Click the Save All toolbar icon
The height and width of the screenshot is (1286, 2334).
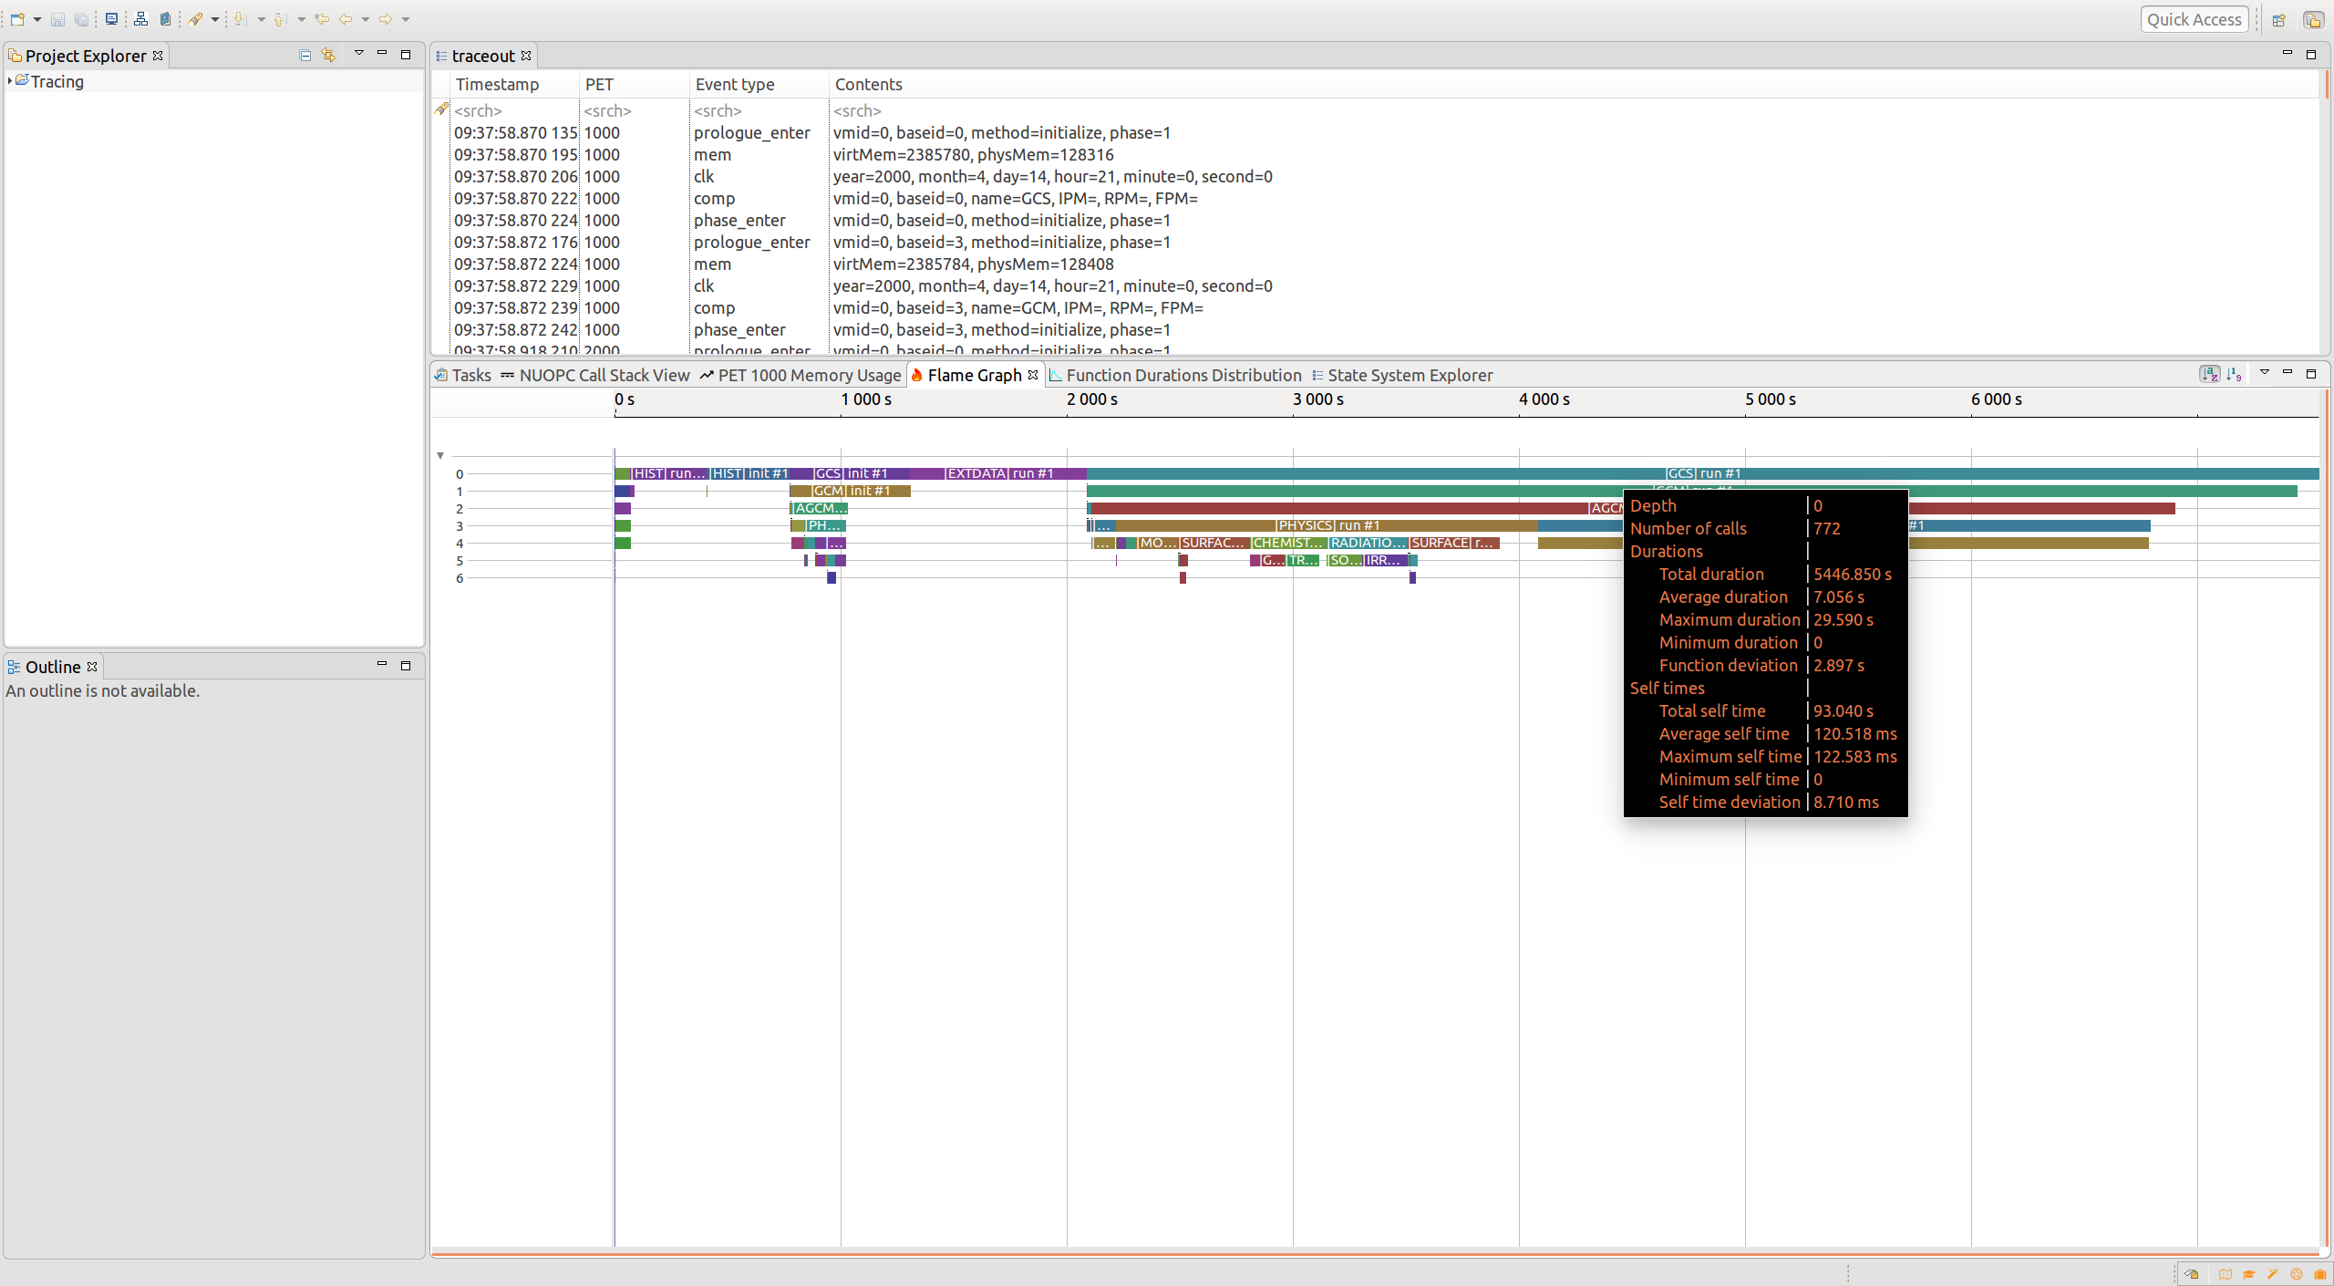[x=81, y=19]
